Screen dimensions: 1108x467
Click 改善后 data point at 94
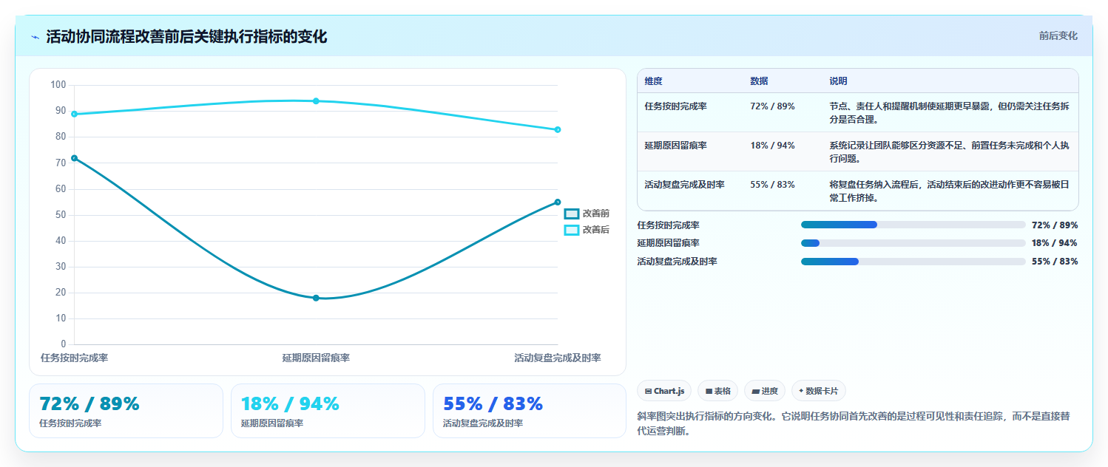[316, 100]
